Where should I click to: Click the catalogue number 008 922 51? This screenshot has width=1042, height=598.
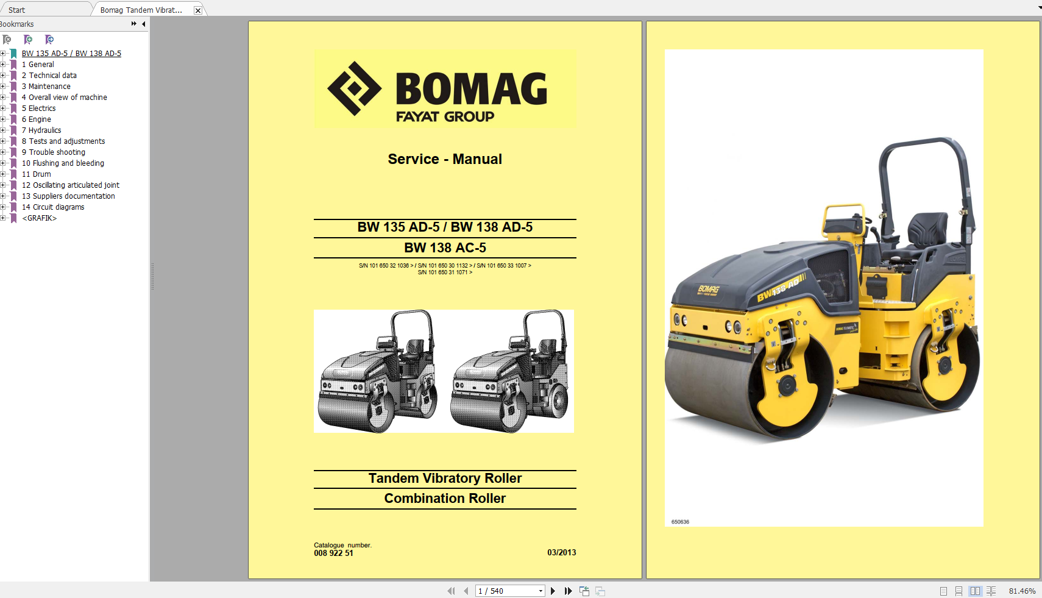coord(333,553)
